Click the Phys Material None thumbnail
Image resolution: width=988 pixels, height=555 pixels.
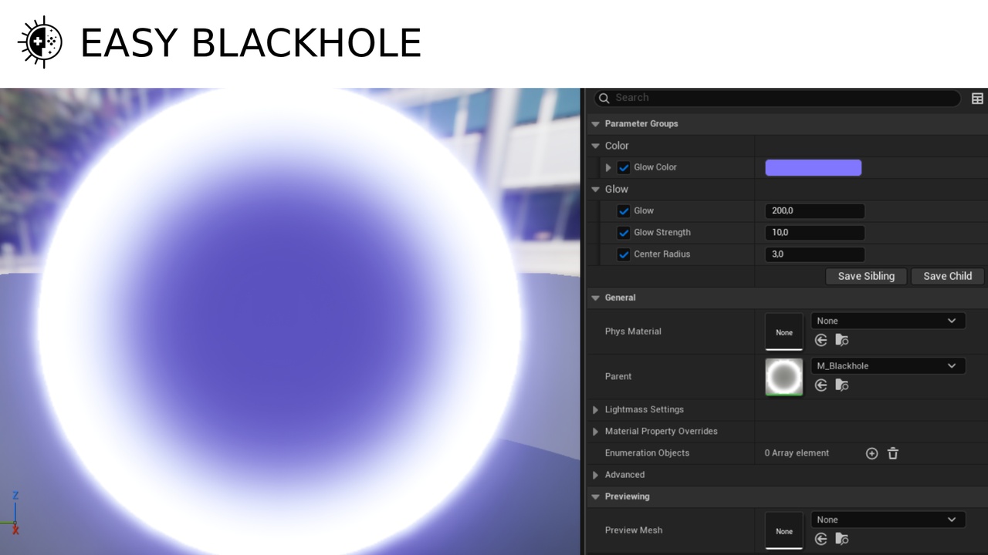783,331
